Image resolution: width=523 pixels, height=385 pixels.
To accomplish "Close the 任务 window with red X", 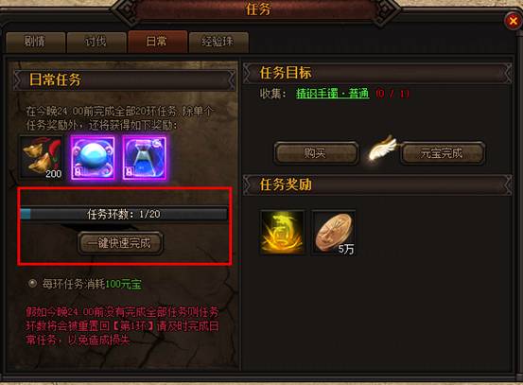I will (513, 22).
